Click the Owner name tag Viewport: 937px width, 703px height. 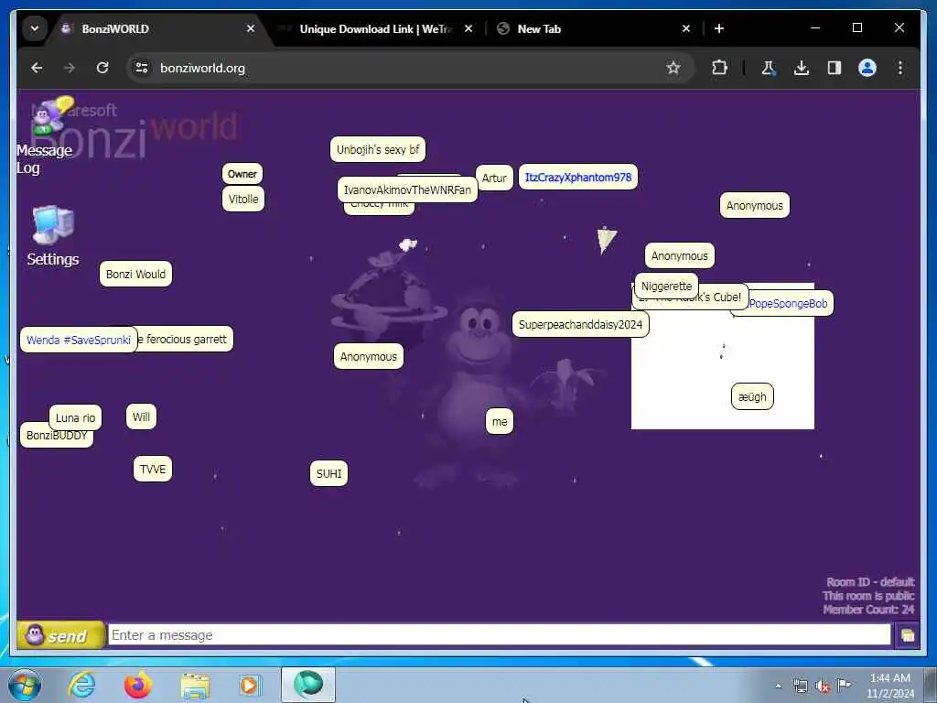pyautogui.click(x=242, y=174)
